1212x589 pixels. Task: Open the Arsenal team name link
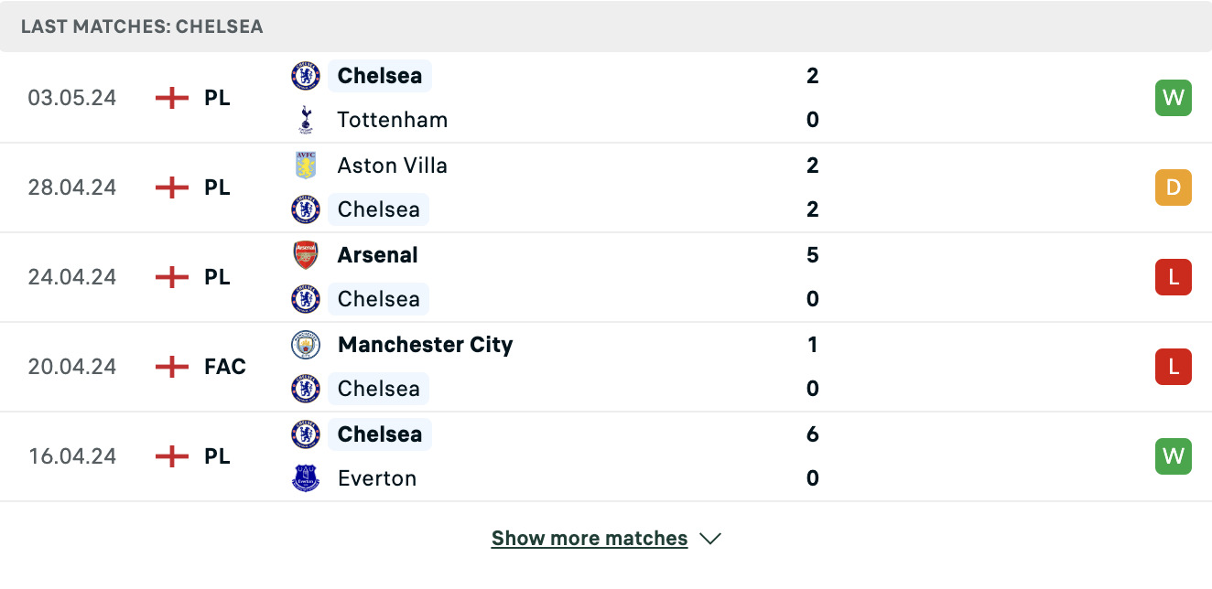tap(377, 255)
